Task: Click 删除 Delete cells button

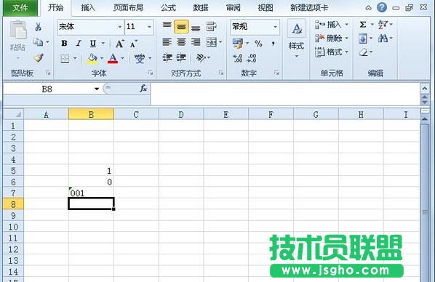Action: click(332, 39)
